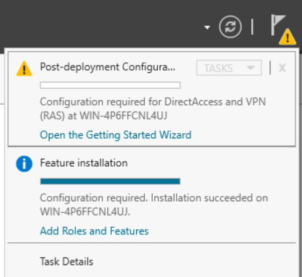Viewport: 302px width, 277px height.
Task: Open the TASKS dropdown menu
Action: [x=229, y=68]
